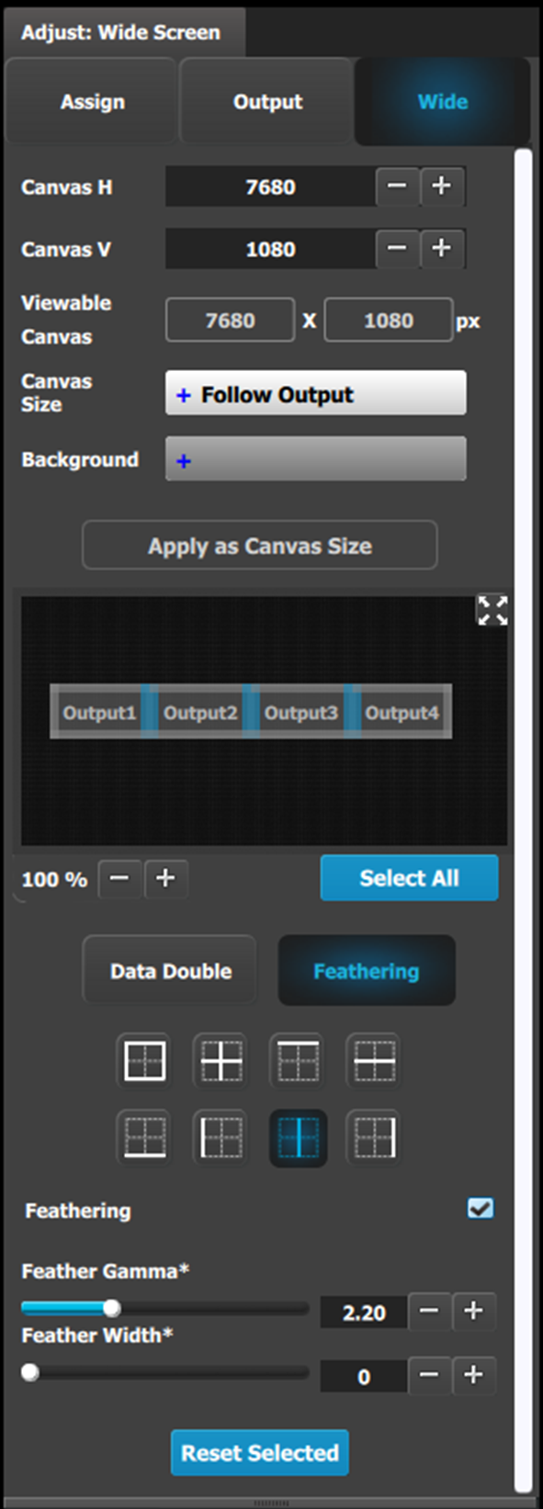Click the Feather Gamma slider handle

[x=111, y=1308]
